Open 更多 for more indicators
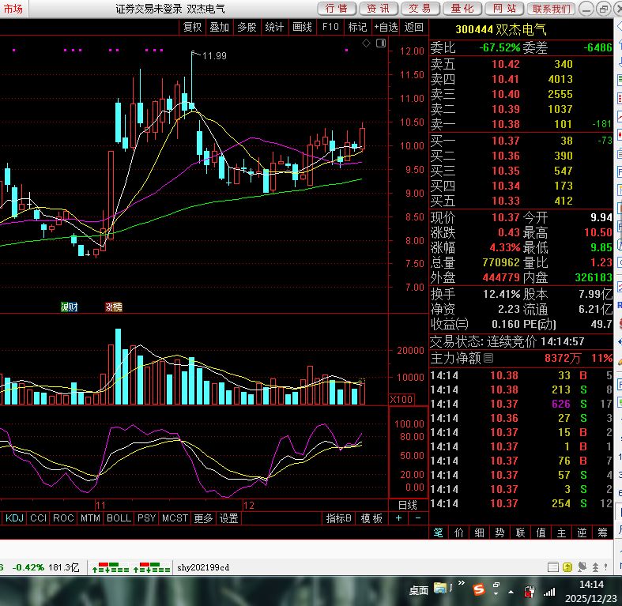Screen dimensions: 622x606 coord(203,518)
